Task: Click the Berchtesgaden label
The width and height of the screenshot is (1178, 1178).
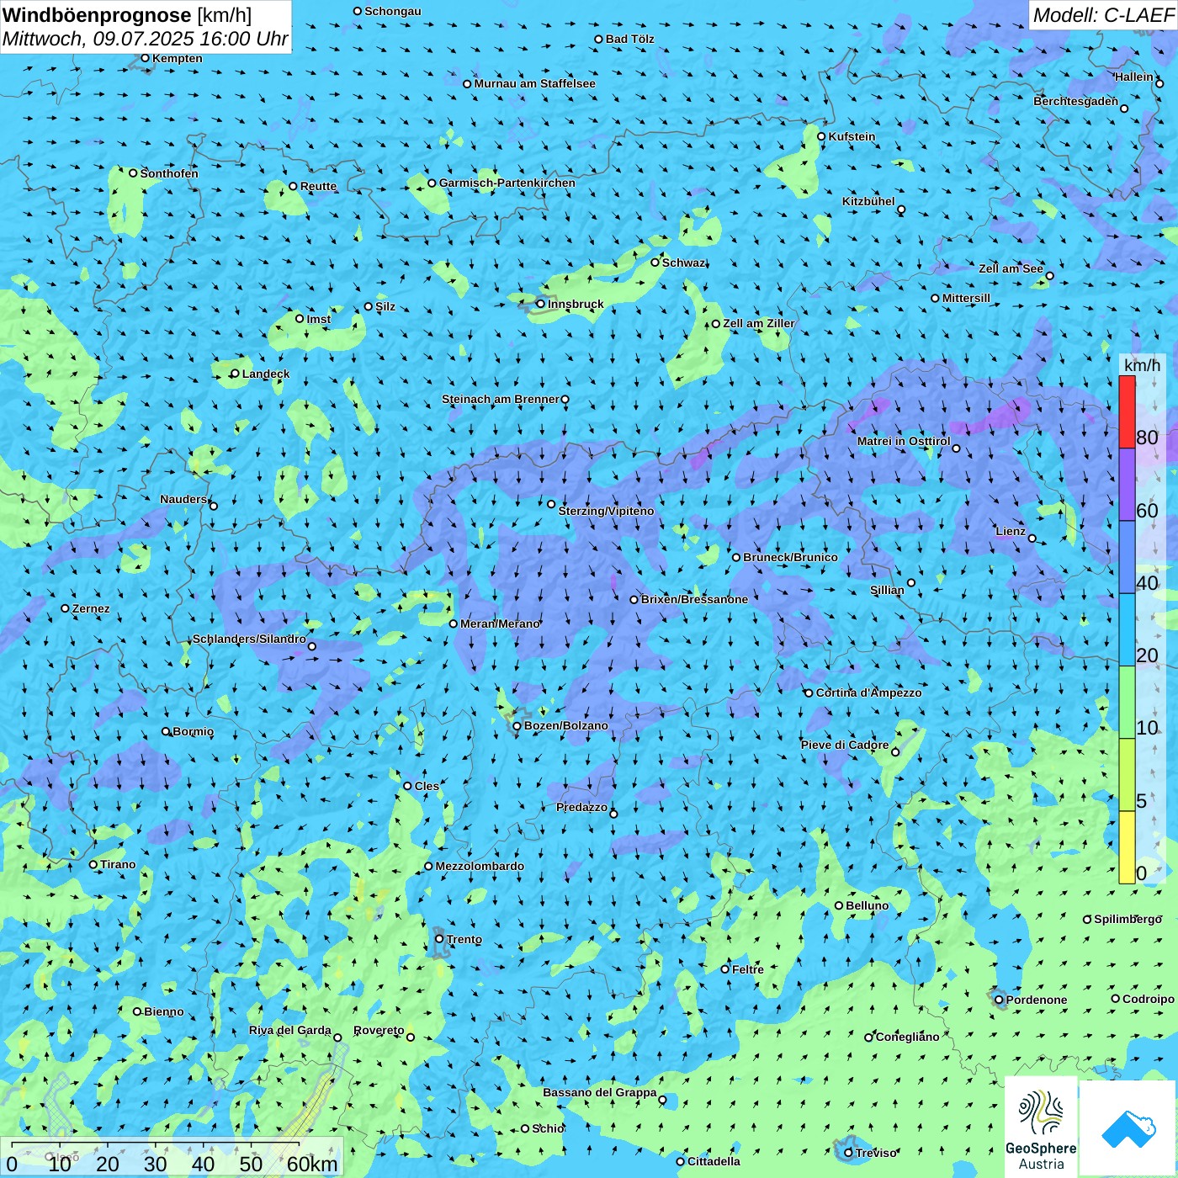Action: (x=1075, y=101)
